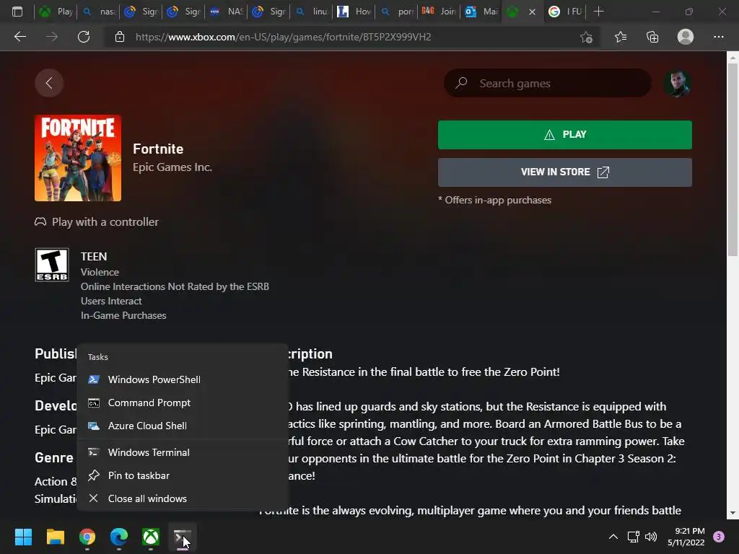Open VIEW IN STORE link button
The height and width of the screenshot is (554, 739).
564,172
